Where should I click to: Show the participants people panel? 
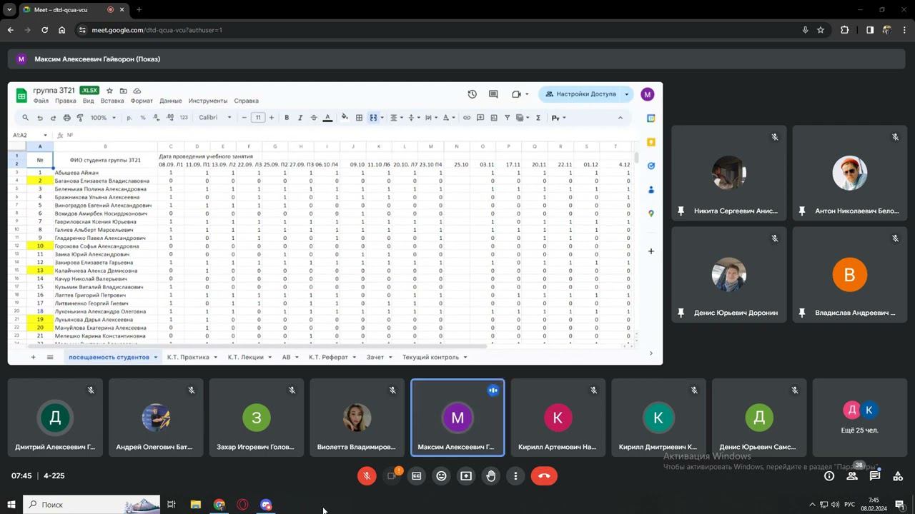(852, 476)
